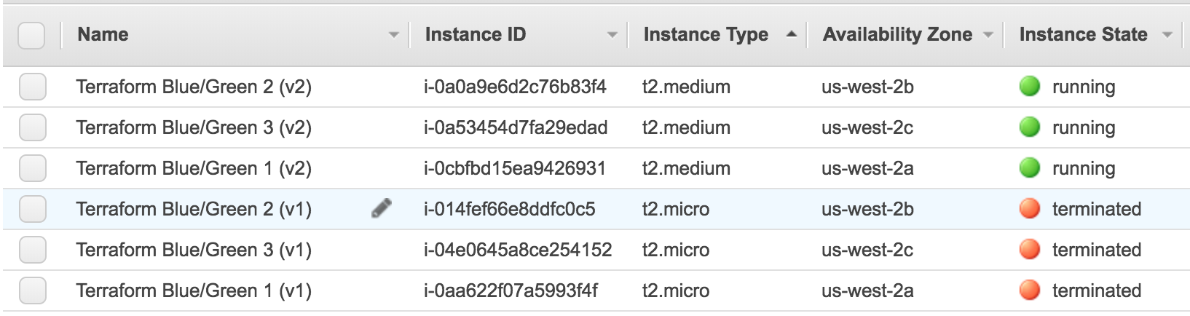Check the box for Terraform Blue/Green 2 (v2)

[x=33, y=87]
